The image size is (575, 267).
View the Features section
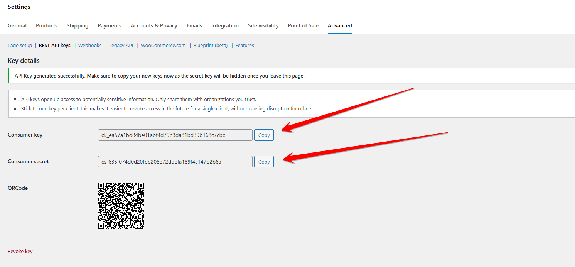tap(245, 45)
